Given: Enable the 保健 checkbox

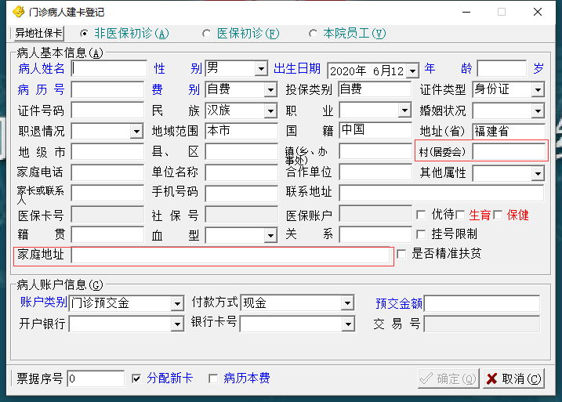Looking at the screenshot, I should 498,215.
